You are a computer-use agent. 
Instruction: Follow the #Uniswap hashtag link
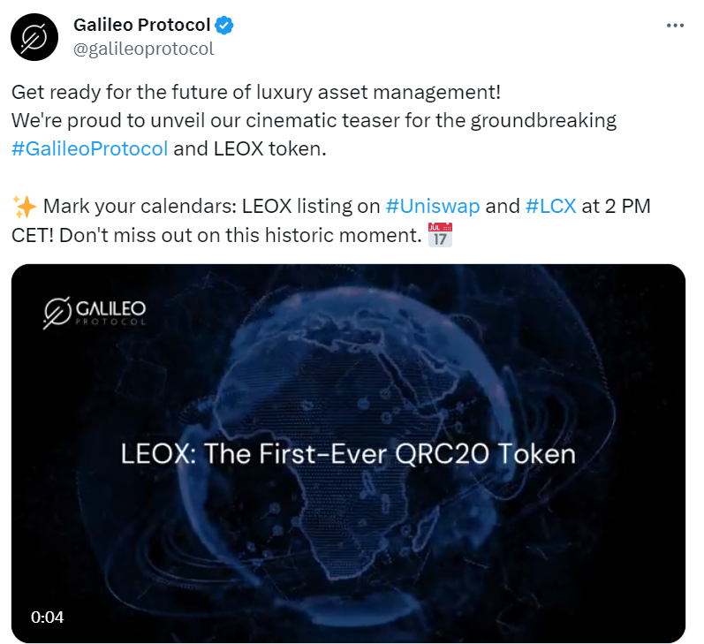[433, 207]
